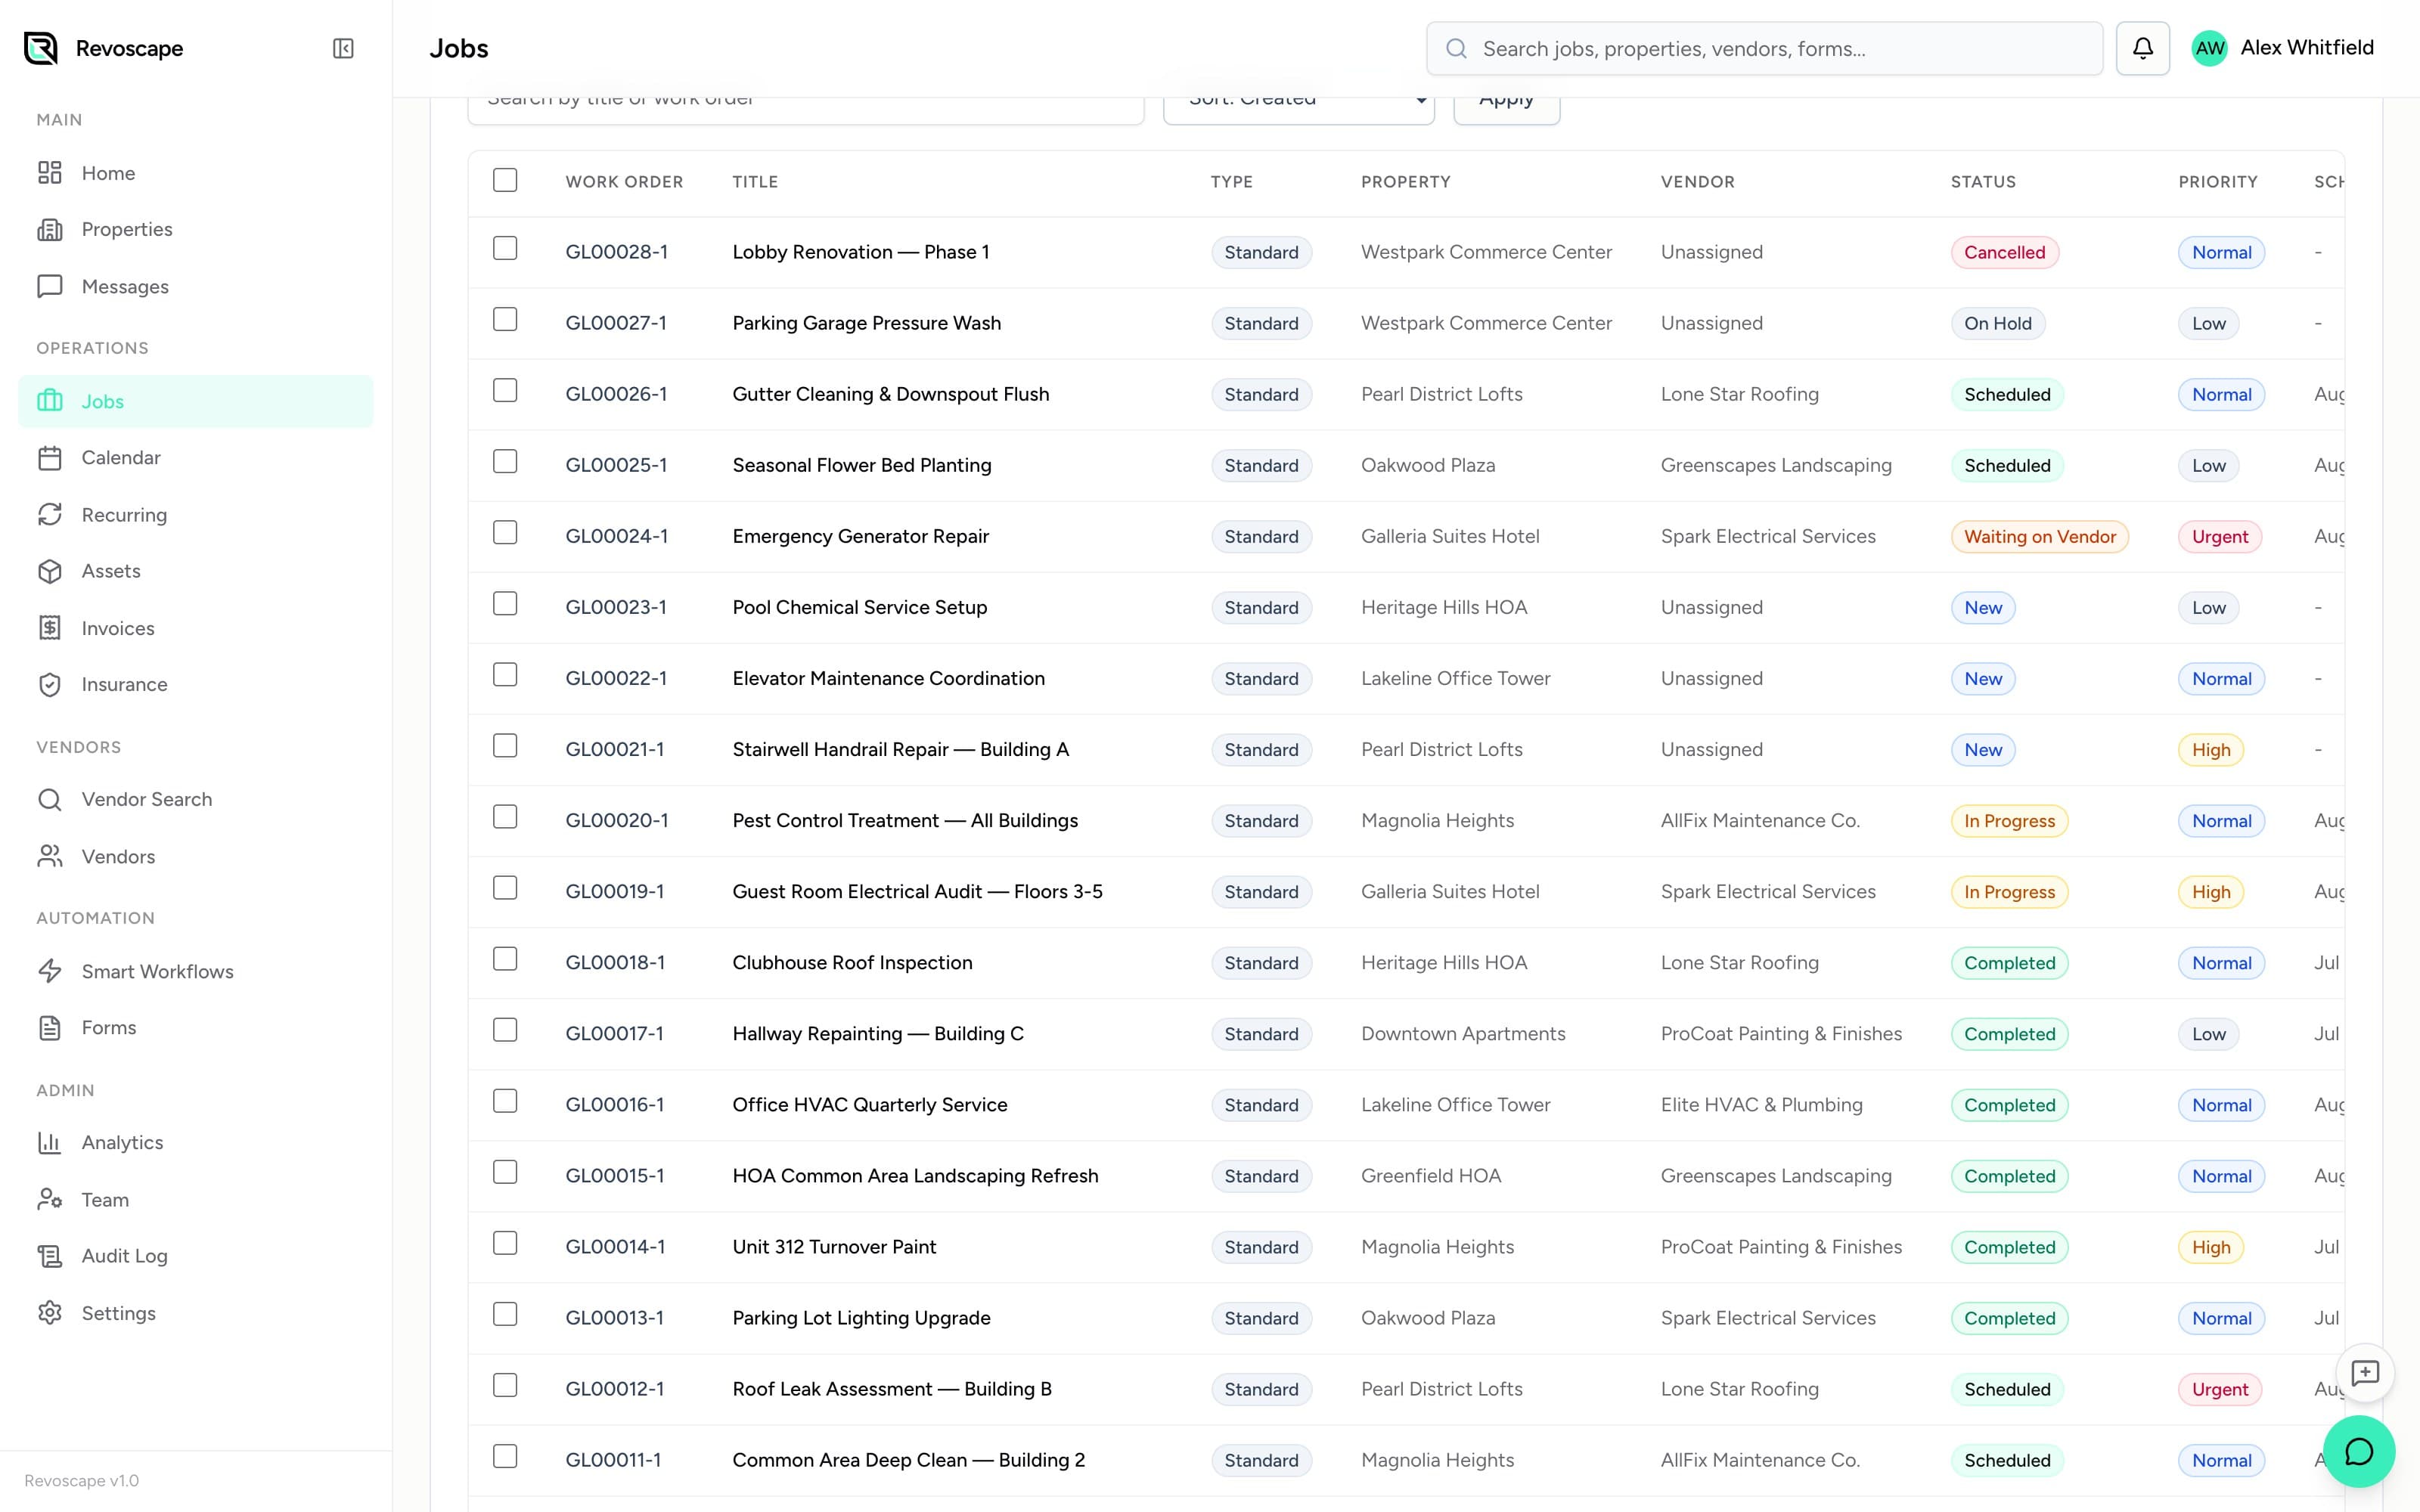This screenshot has width=2420, height=1512.
Task: Click High priority on GL00021-1
Action: [2211, 749]
